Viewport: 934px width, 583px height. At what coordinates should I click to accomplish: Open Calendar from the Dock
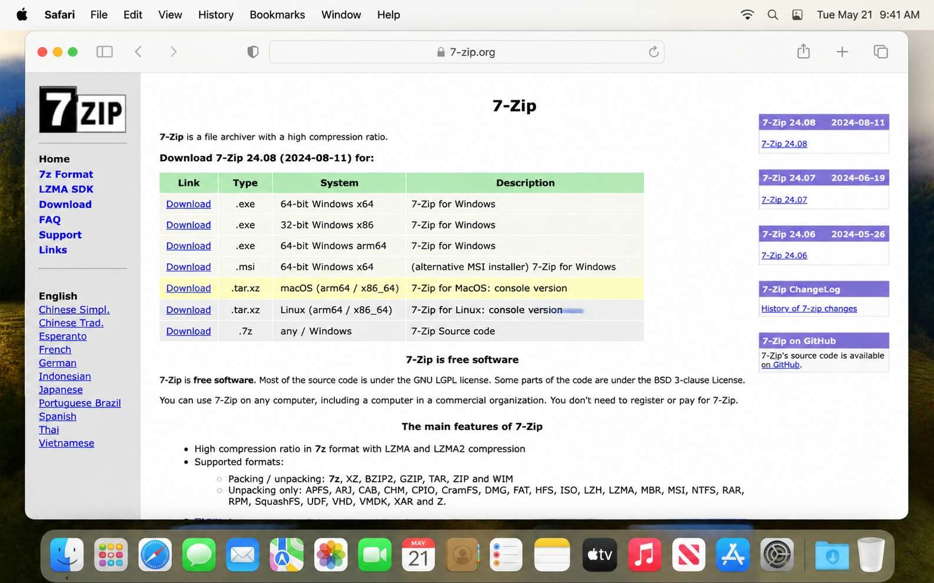[x=418, y=554]
